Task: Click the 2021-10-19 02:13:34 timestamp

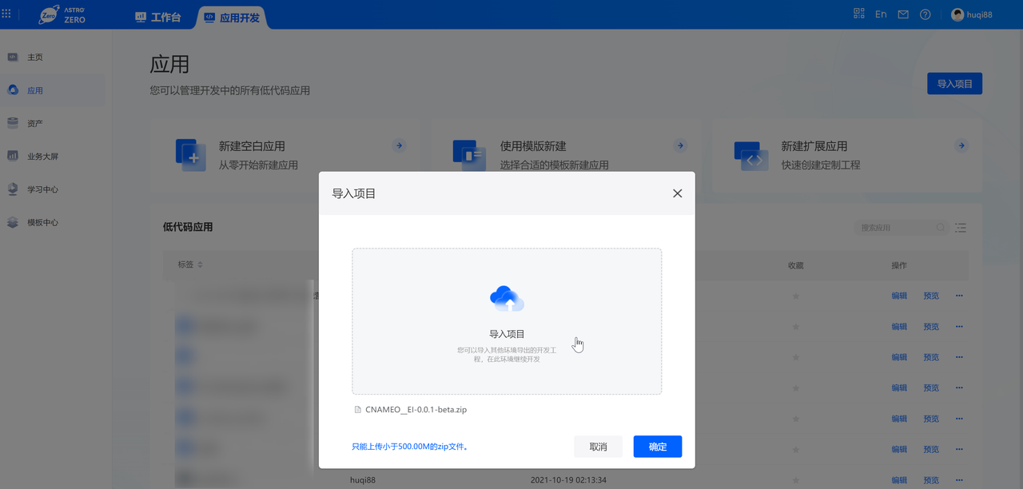Action: (x=568, y=480)
